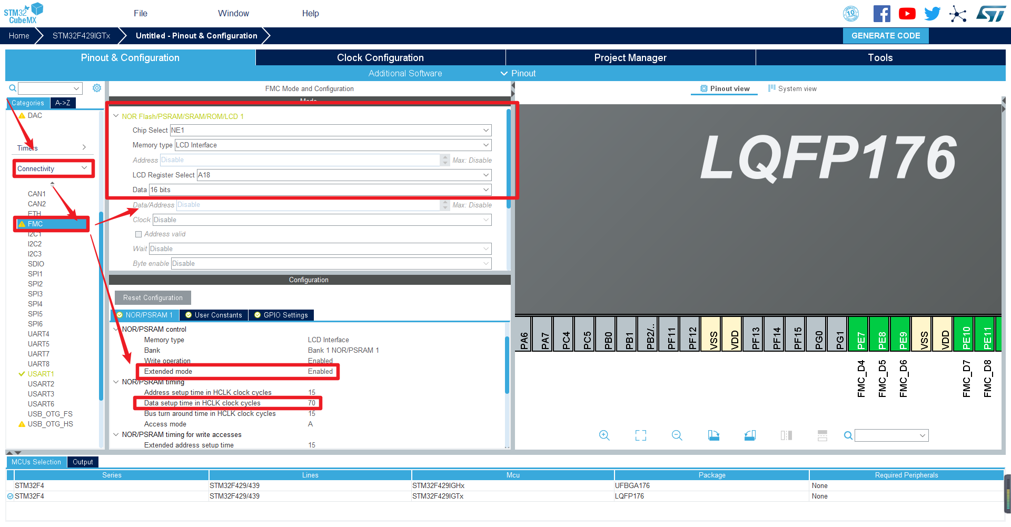The width and height of the screenshot is (1011, 527).
Task: Click the Data setup time value 70
Action: (312, 403)
